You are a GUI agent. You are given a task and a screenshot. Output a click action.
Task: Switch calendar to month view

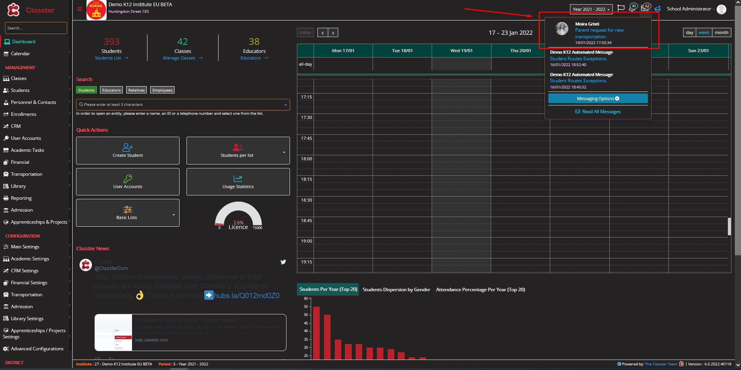pos(721,32)
